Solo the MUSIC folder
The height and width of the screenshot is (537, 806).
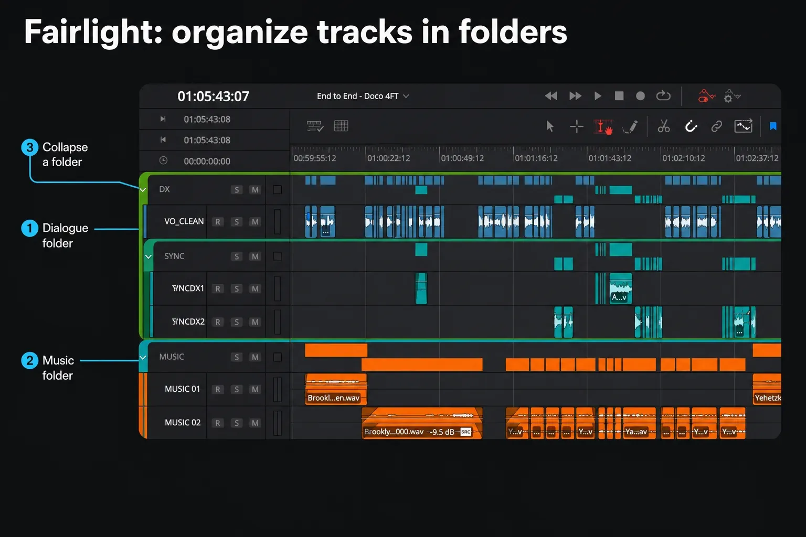pyautogui.click(x=237, y=357)
